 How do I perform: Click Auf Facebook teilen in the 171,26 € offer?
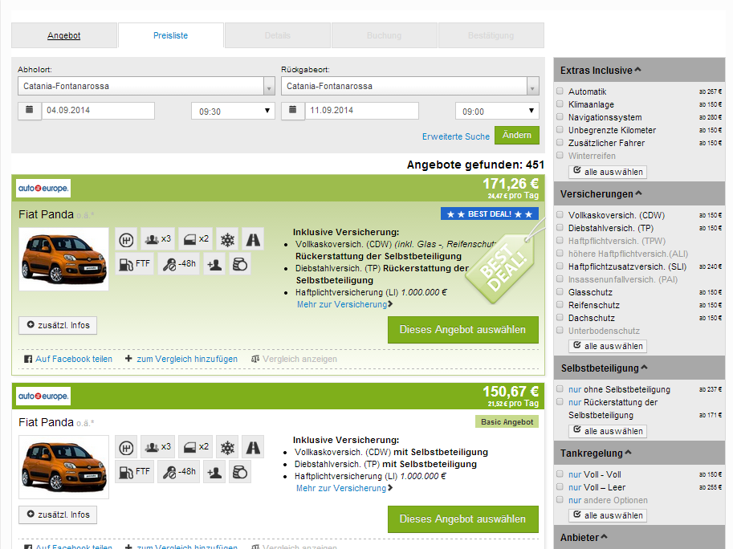[x=74, y=359]
